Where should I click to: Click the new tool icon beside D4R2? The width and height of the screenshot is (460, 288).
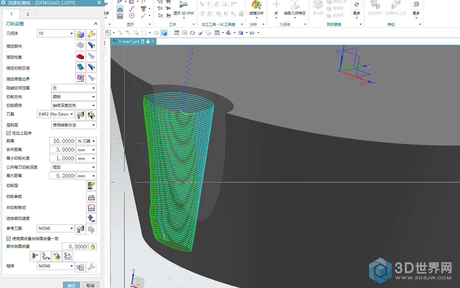click(80, 115)
